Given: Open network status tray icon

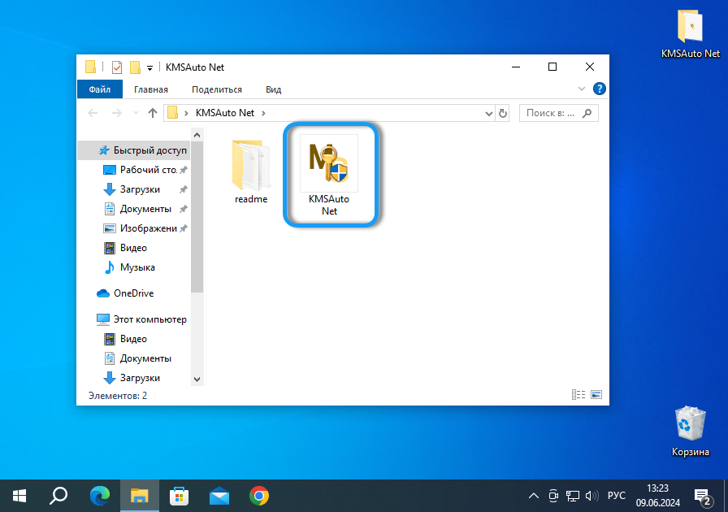Looking at the screenshot, I should pos(573,496).
